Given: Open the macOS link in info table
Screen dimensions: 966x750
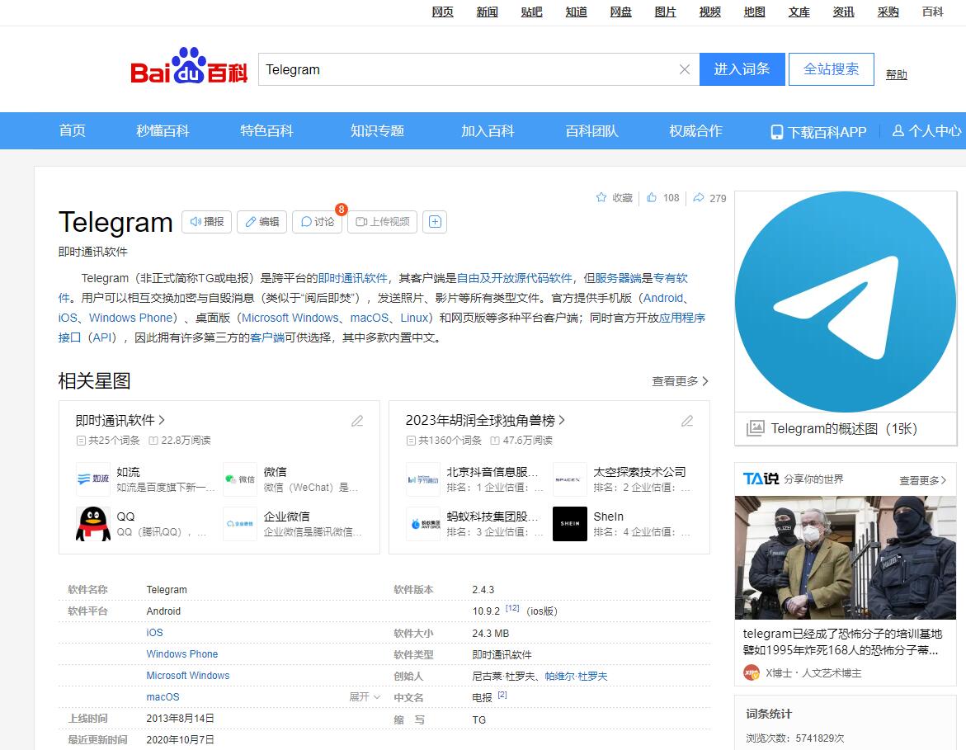Looking at the screenshot, I should (163, 697).
